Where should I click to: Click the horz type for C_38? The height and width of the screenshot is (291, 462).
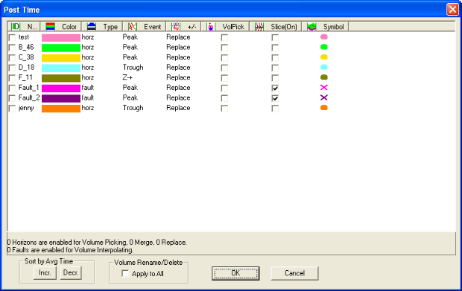(x=88, y=57)
